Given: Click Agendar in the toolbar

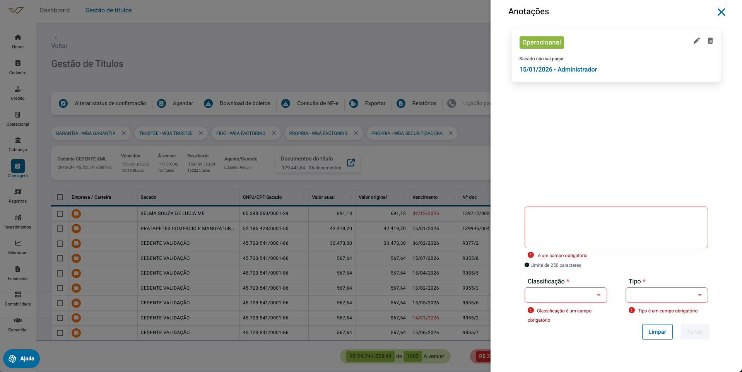Looking at the screenshot, I should [x=175, y=103].
